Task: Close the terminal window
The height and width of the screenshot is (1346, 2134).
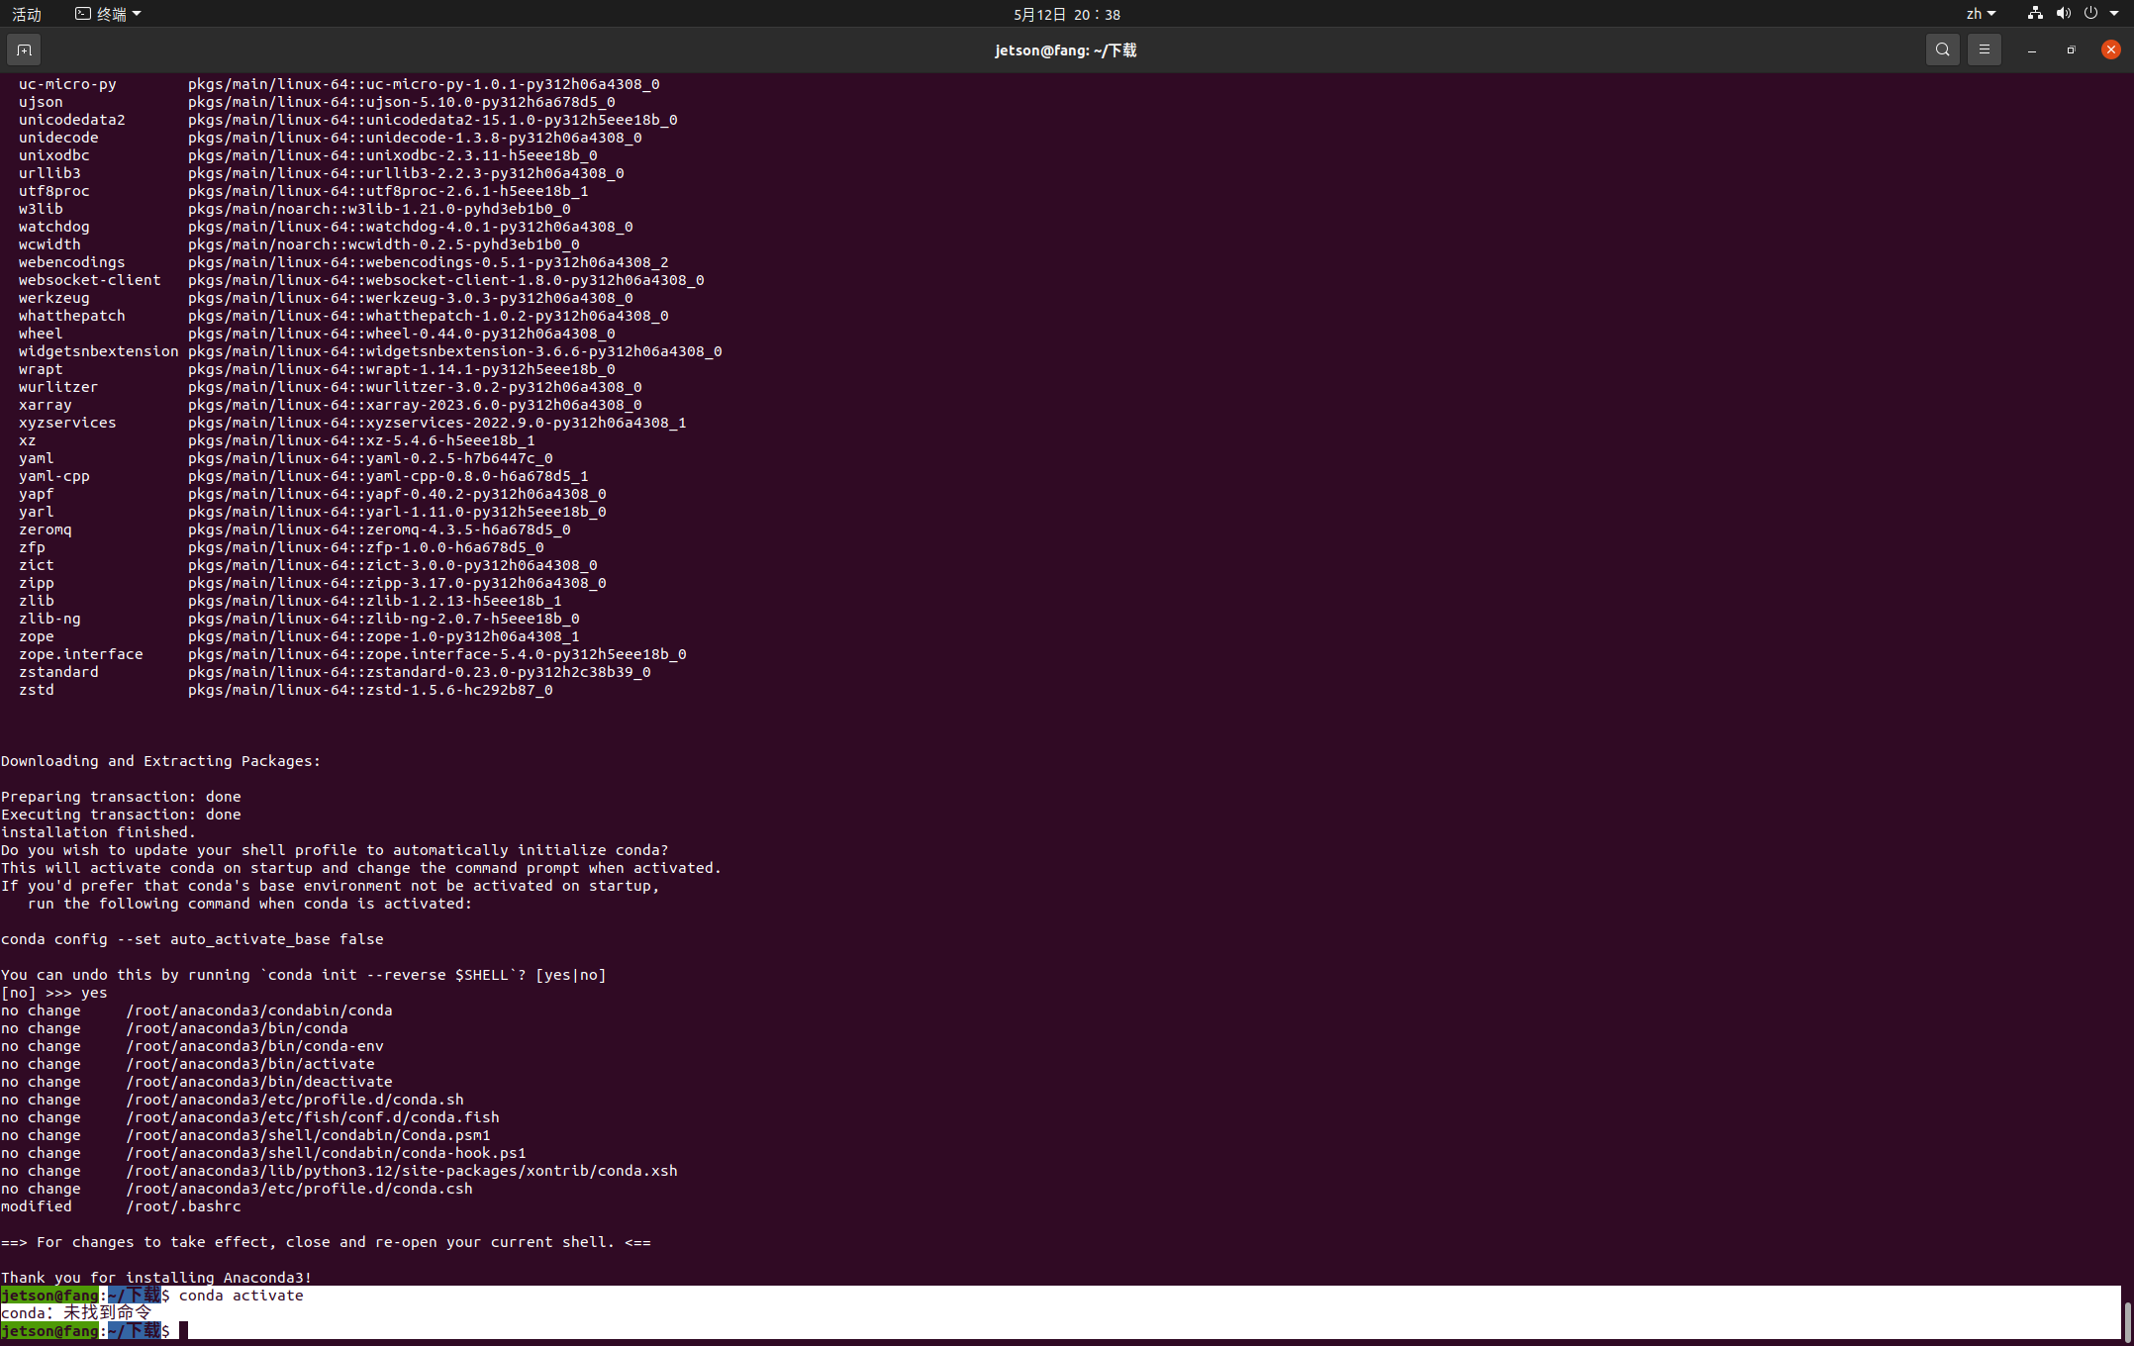Action: [x=2110, y=49]
